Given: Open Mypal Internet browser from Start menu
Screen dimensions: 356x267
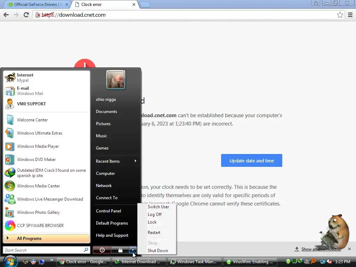Looking at the screenshot, I should (x=47, y=78).
